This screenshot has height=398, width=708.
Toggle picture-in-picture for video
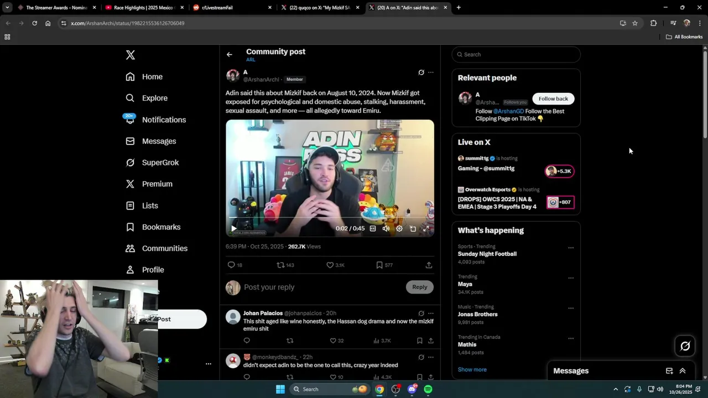pyautogui.click(x=413, y=228)
